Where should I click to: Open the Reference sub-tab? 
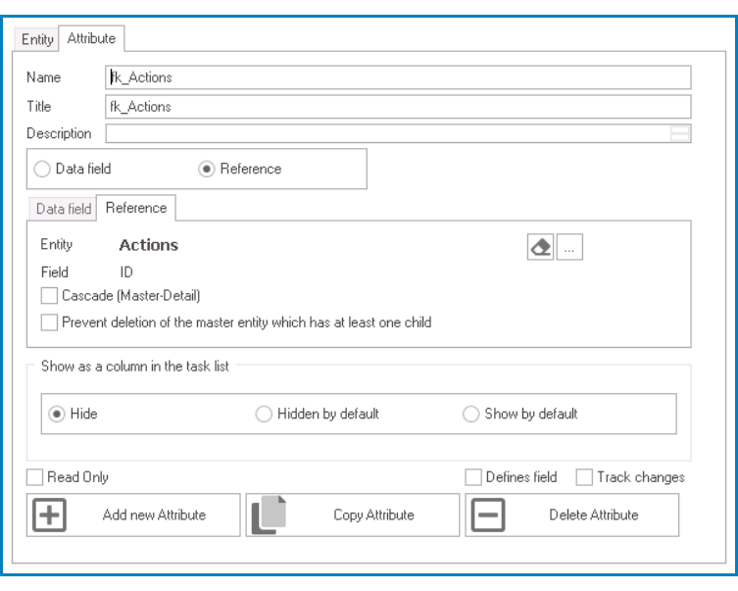click(x=136, y=208)
